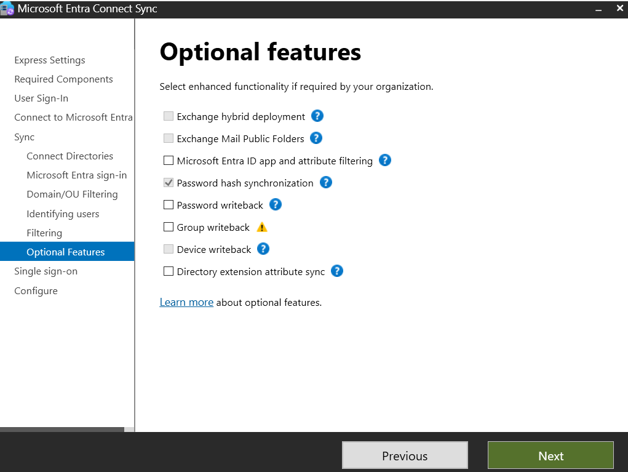This screenshot has height=472, width=628.
Task: Show help for Device writeback
Action: click(263, 249)
